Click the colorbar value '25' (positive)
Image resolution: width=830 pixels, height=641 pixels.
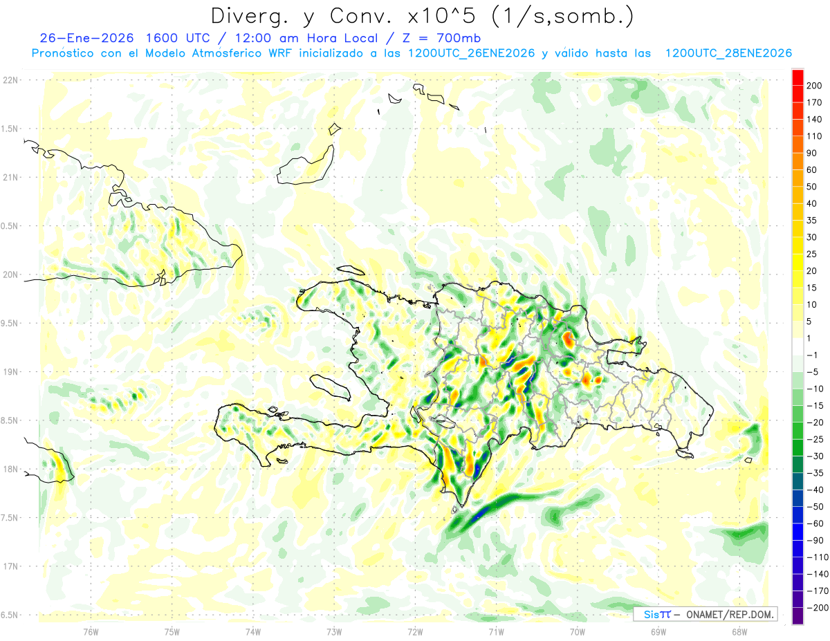tap(811, 254)
